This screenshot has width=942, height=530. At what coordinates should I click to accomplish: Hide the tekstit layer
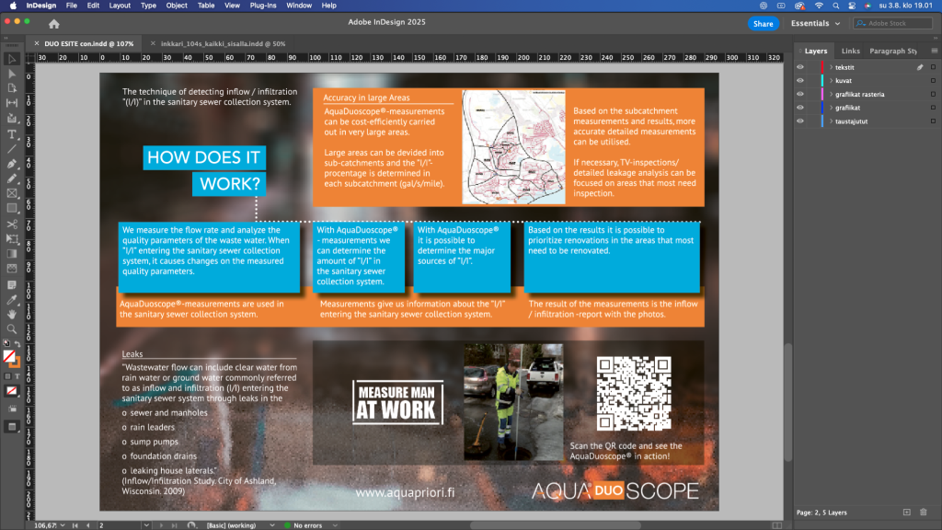[800, 67]
